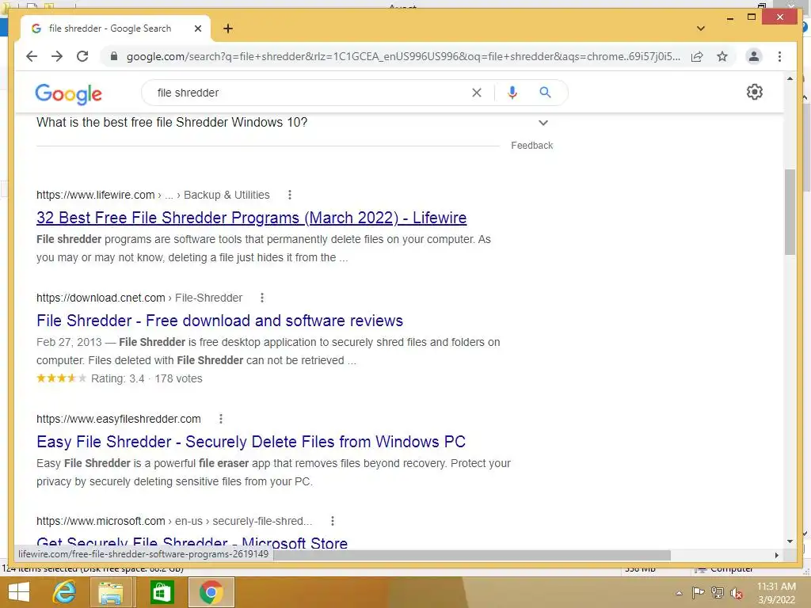
Task: Open 'Easy File Shredder - Securely Delete Files' link
Action: coord(251,442)
